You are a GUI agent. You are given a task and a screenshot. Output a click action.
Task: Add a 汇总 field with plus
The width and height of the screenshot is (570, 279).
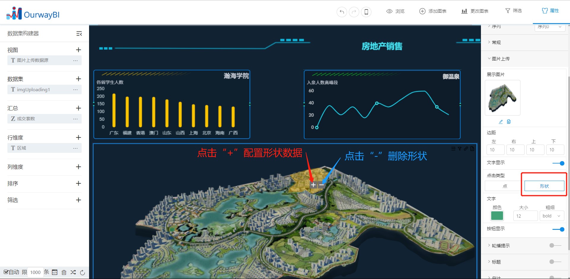pyautogui.click(x=78, y=108)
